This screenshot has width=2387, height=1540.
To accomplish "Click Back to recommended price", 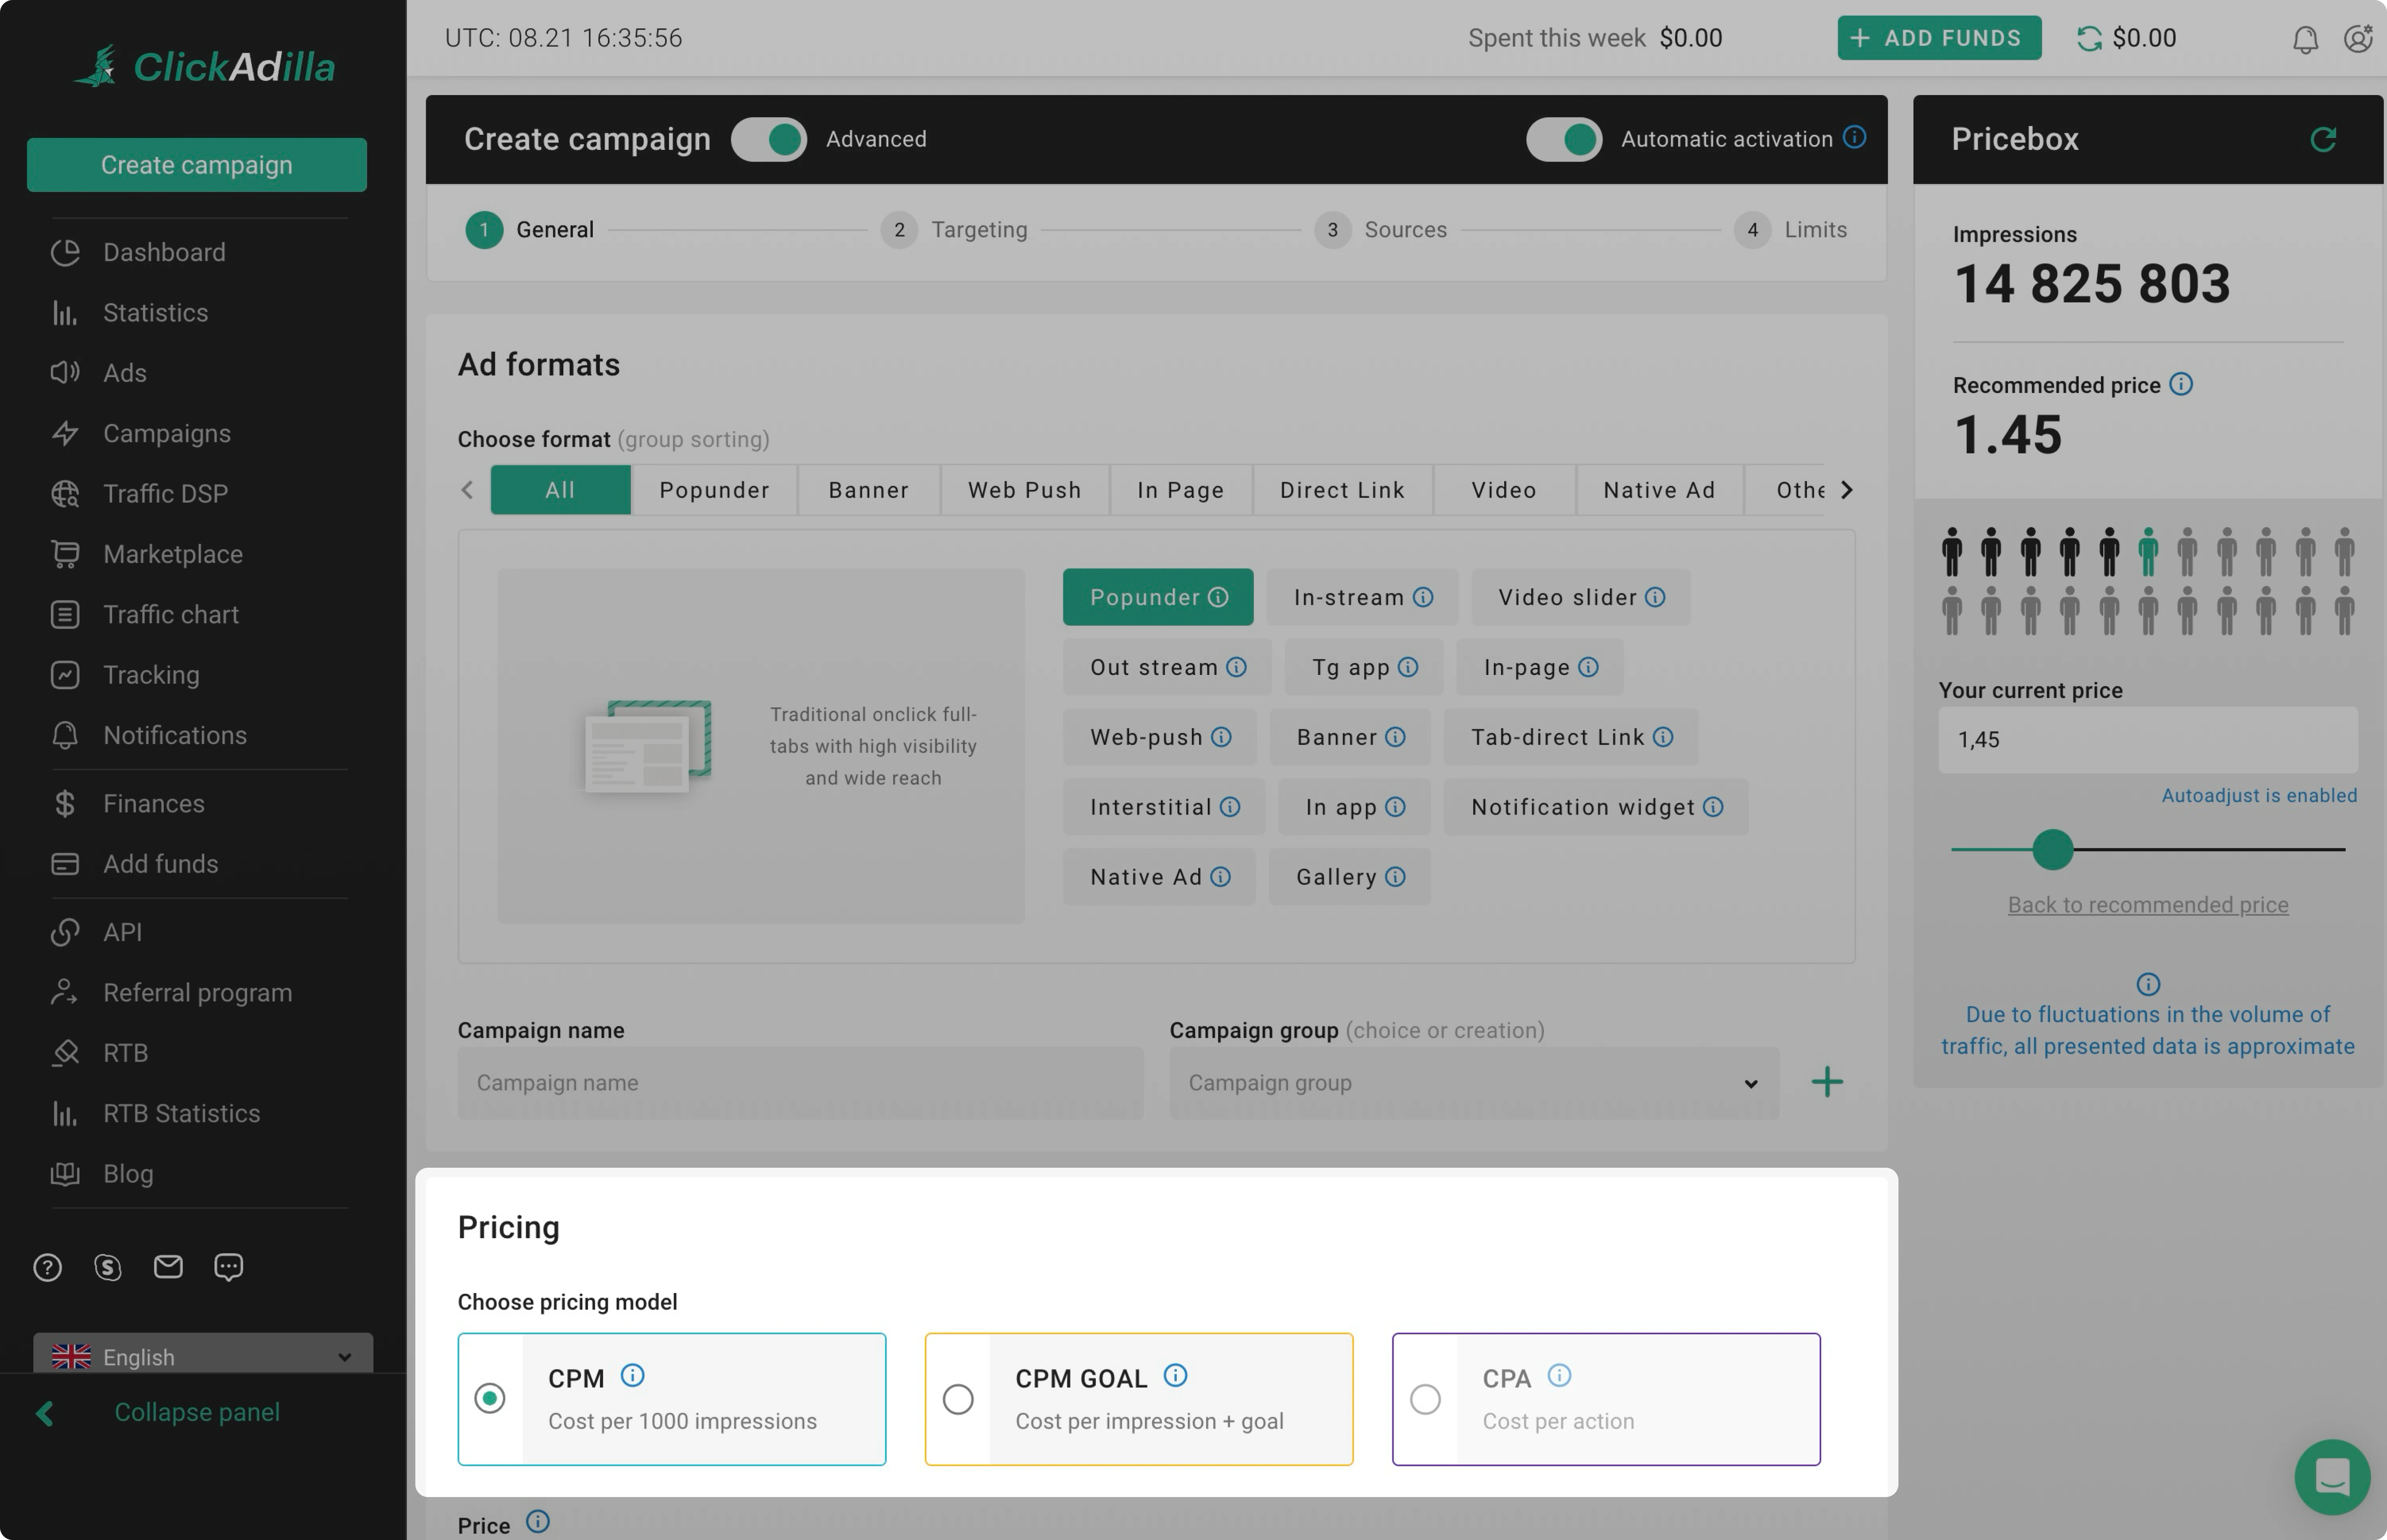I will coord(2147,904).
